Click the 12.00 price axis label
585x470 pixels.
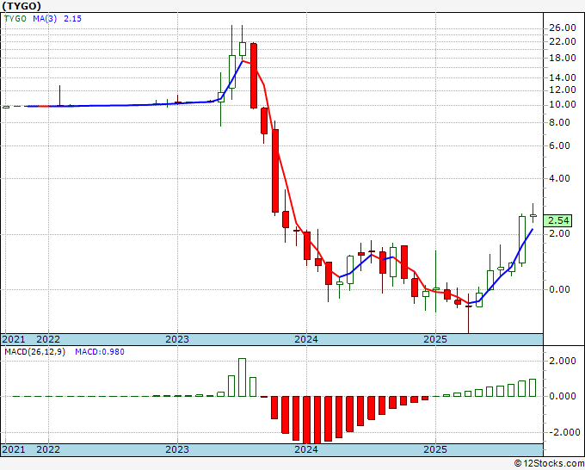563,90
